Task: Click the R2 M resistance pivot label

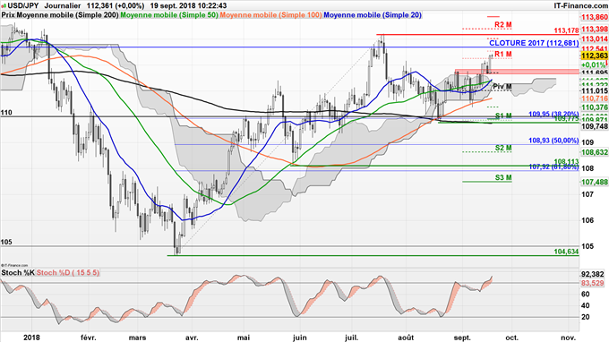Action: pos(503,25)
